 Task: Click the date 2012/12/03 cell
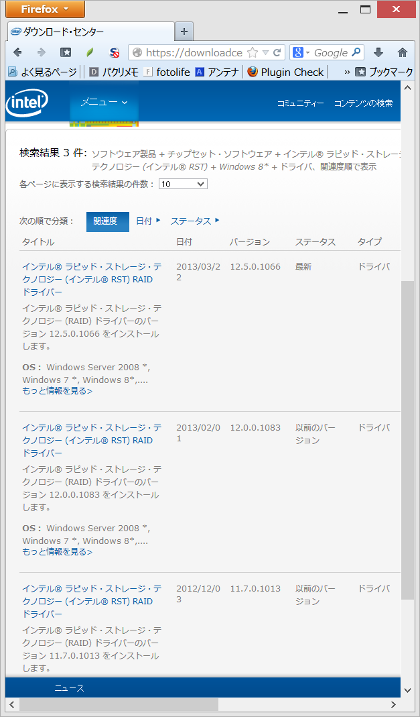pos(198,594)
